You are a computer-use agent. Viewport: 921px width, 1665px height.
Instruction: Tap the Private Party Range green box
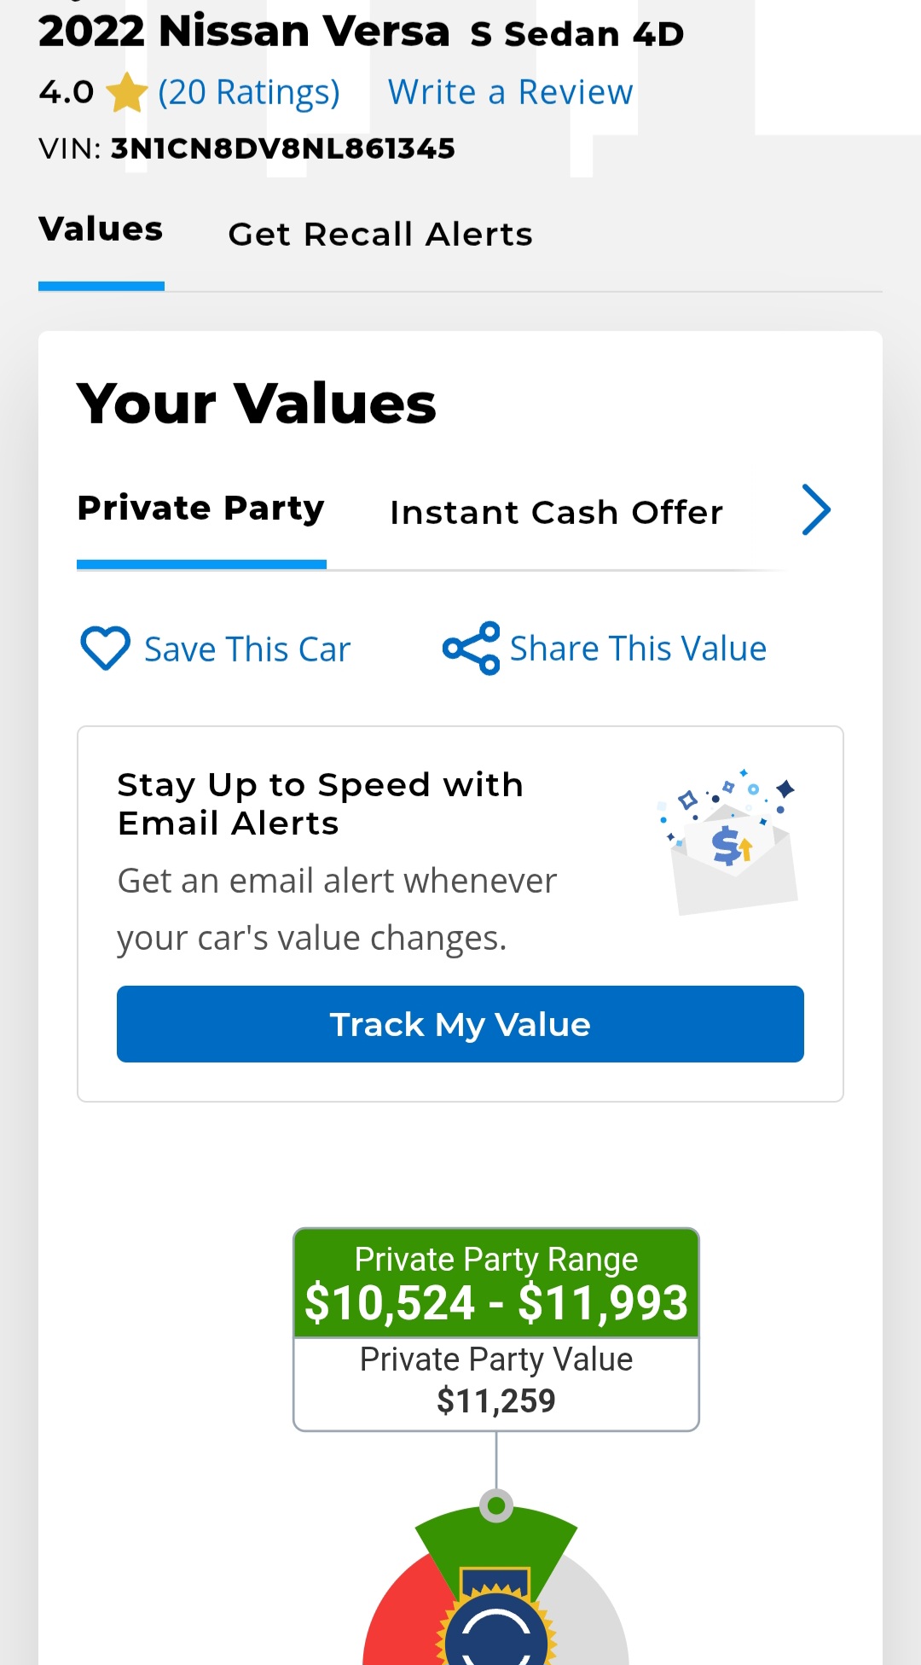[496, 1283]
